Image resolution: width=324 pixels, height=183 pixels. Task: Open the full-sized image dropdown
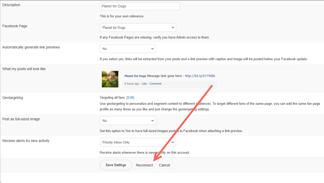click(128, 121)
